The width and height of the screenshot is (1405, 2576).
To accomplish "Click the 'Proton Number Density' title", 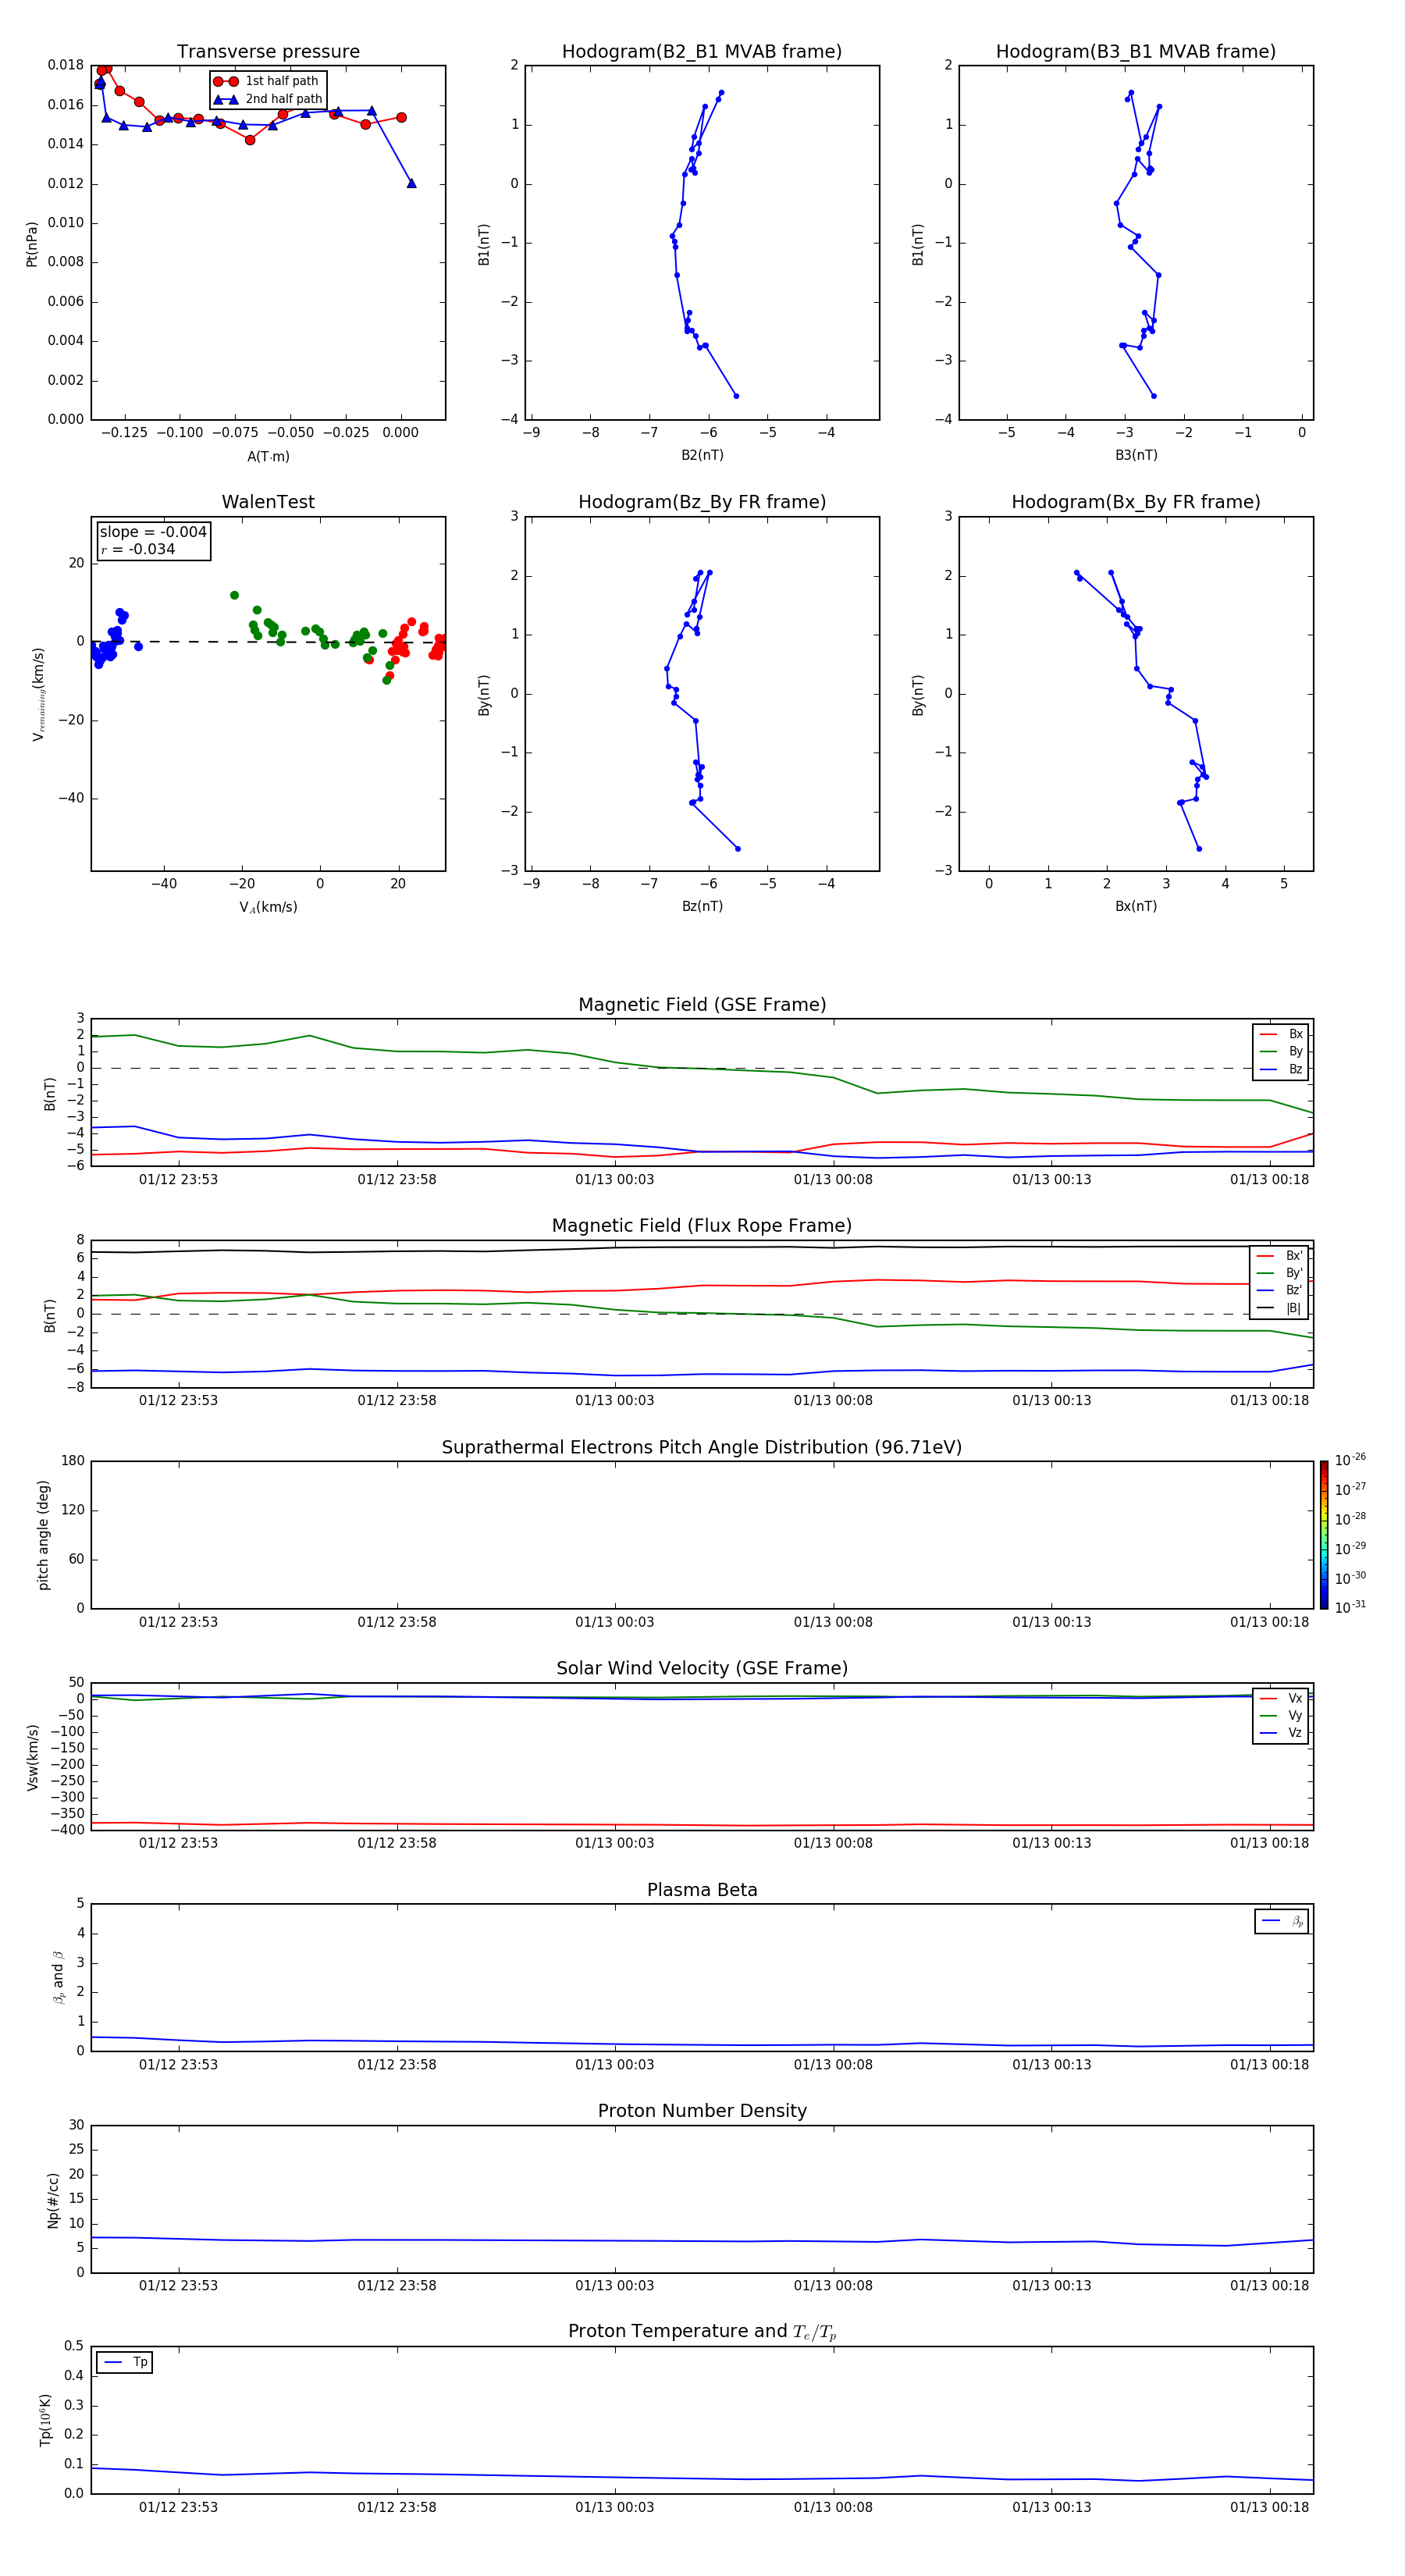I will pos(702,2111).
